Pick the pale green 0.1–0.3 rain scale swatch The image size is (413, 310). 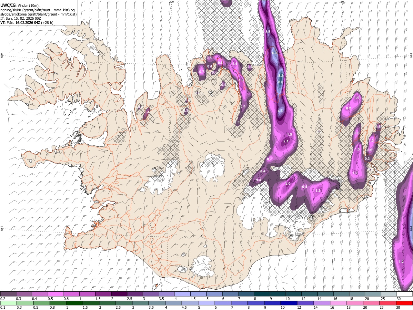pos(8,303)
